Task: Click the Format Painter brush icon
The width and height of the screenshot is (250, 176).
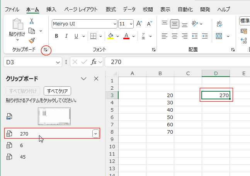Action: click(x=32, y=40)
